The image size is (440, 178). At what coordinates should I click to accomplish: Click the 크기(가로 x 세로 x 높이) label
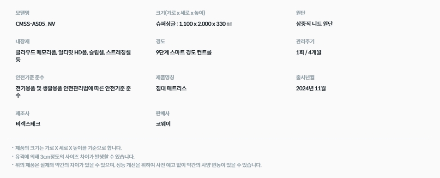181,13
